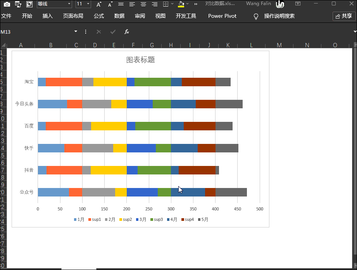
Task: Click the fill color paint bucket icon
Action: pos(181,4)
